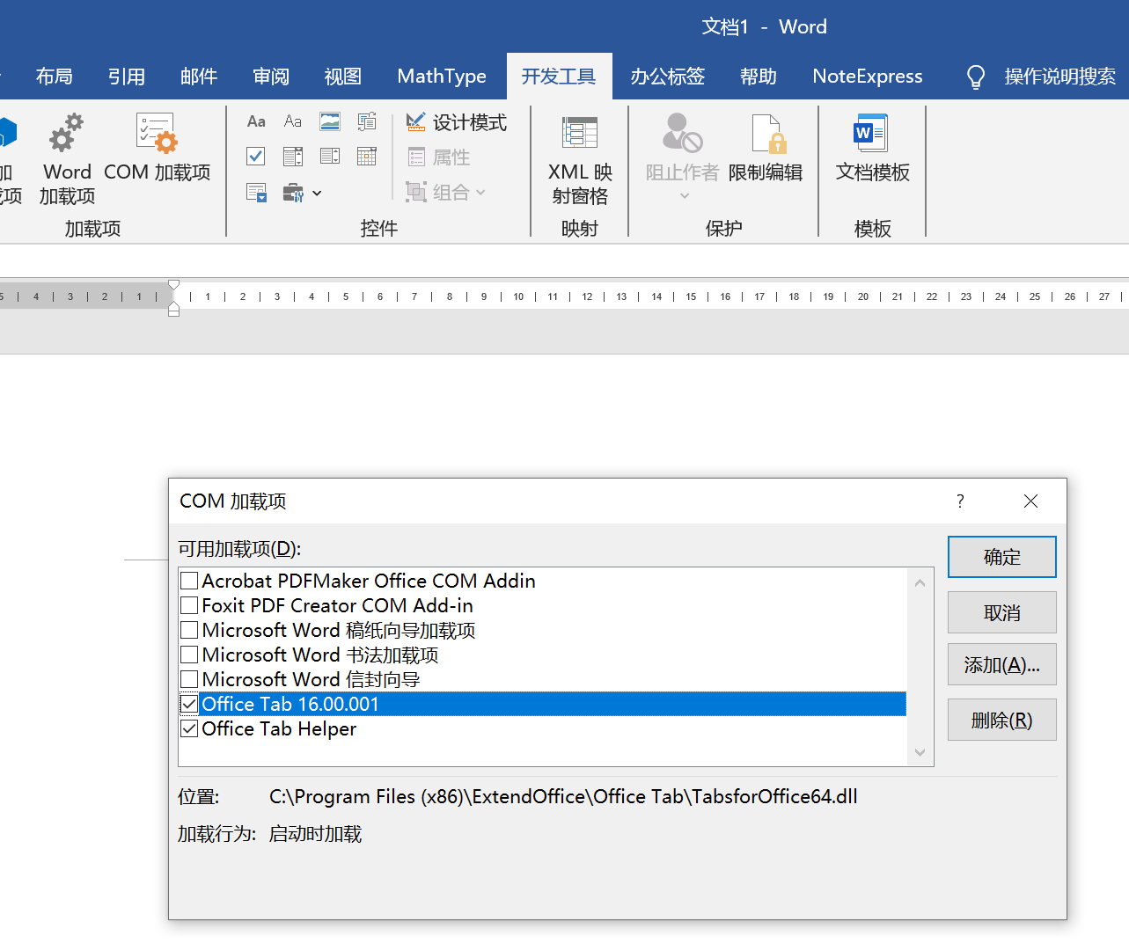Uncheck Office Tab Helper add-in
1129x951 pixels.
(x=189, y=728)
